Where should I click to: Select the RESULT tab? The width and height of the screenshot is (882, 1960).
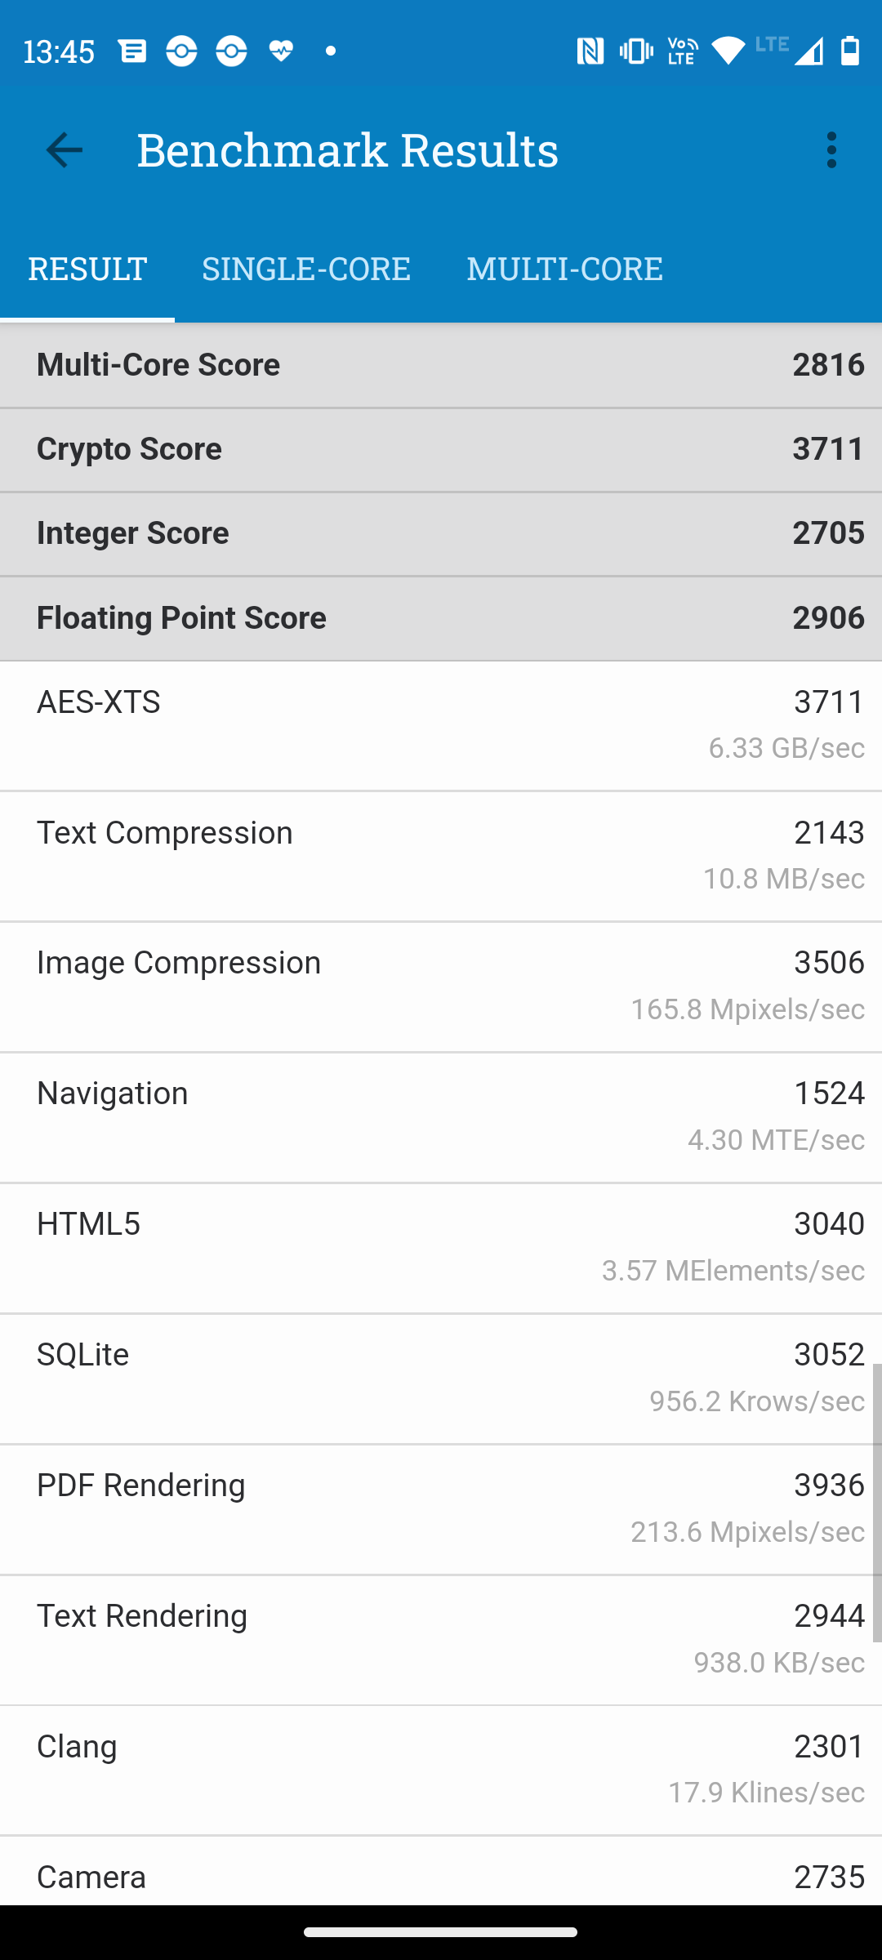(87, 269)
